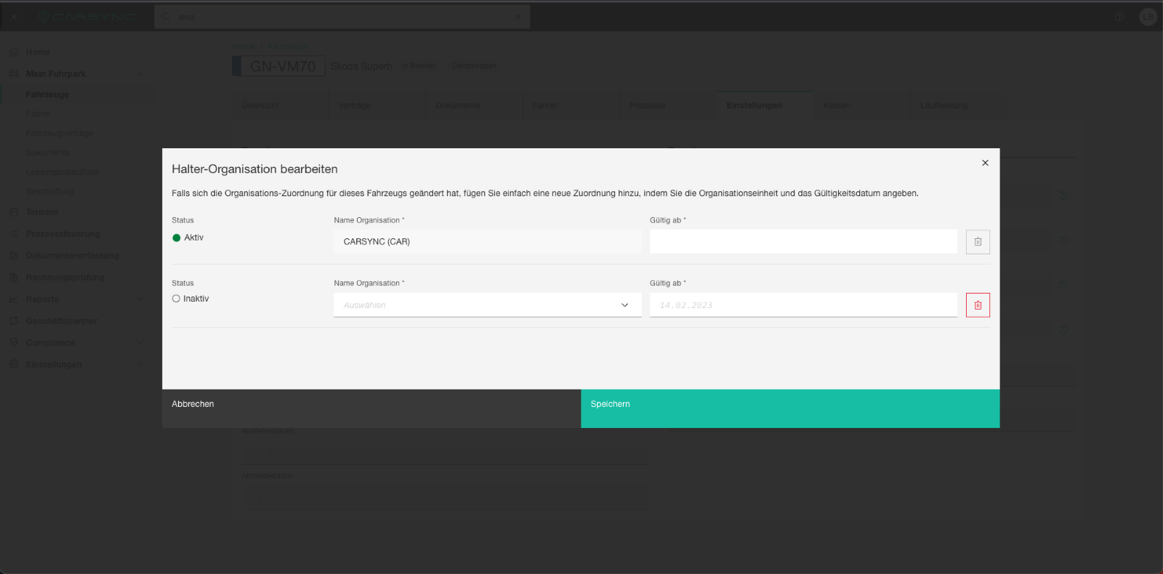1163x574 pixels.
Task: Click the 'In Betrieb' status tag
Action: (x=419, y=66)
